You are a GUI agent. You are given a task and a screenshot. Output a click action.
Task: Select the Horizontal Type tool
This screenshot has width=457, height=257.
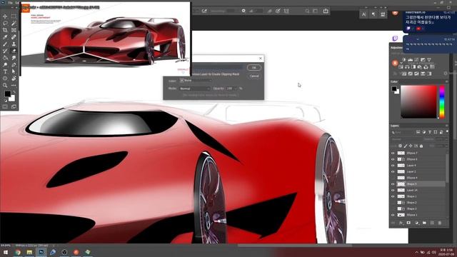[5, 71]
